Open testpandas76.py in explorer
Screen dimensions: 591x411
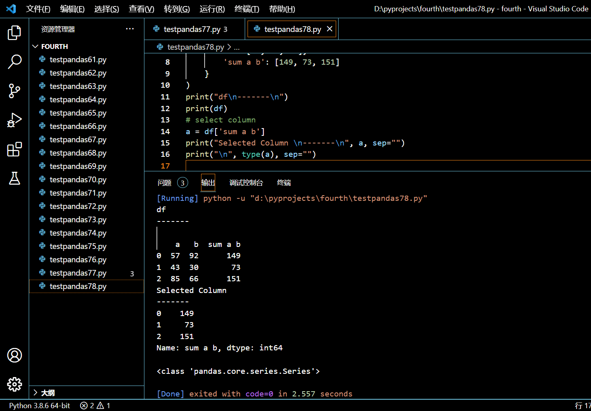pyautogui.click(x=87, y=259)
